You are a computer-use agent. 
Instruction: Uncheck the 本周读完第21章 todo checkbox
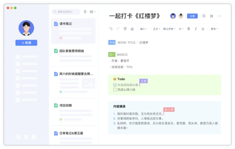click(x=115, y=85)
